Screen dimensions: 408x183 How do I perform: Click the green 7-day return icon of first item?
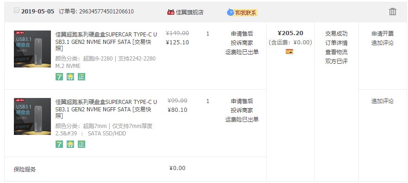[x=59, y=77]
